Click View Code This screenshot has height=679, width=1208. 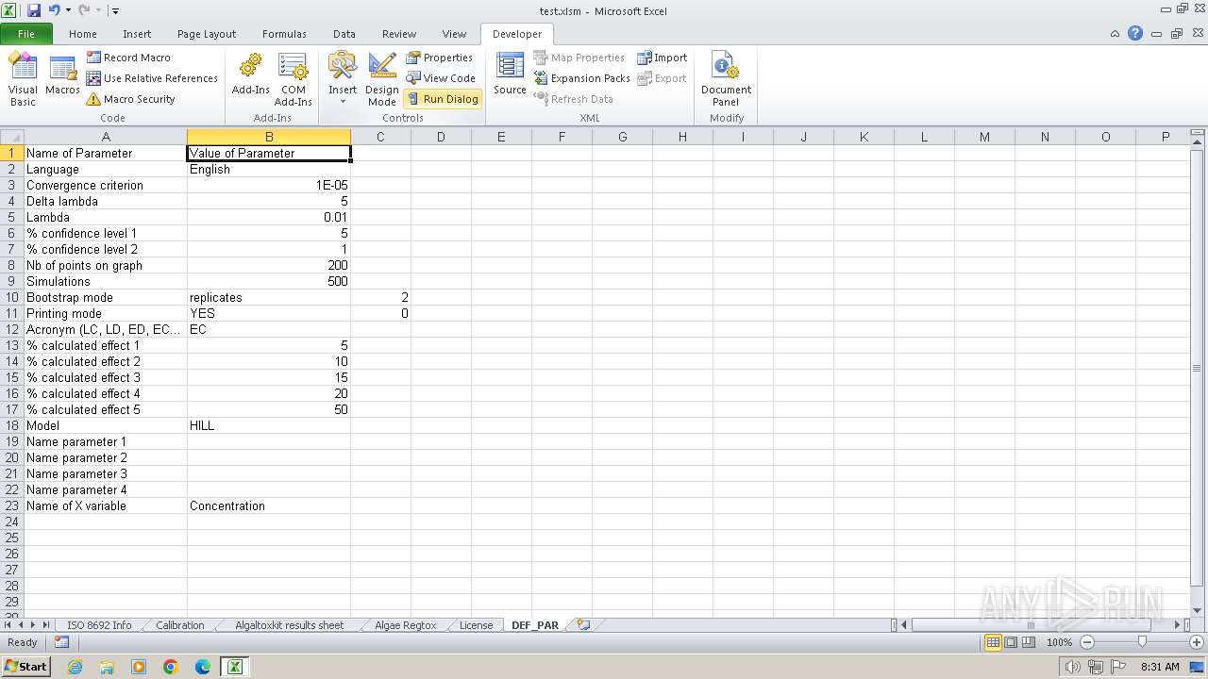[441, 78]
